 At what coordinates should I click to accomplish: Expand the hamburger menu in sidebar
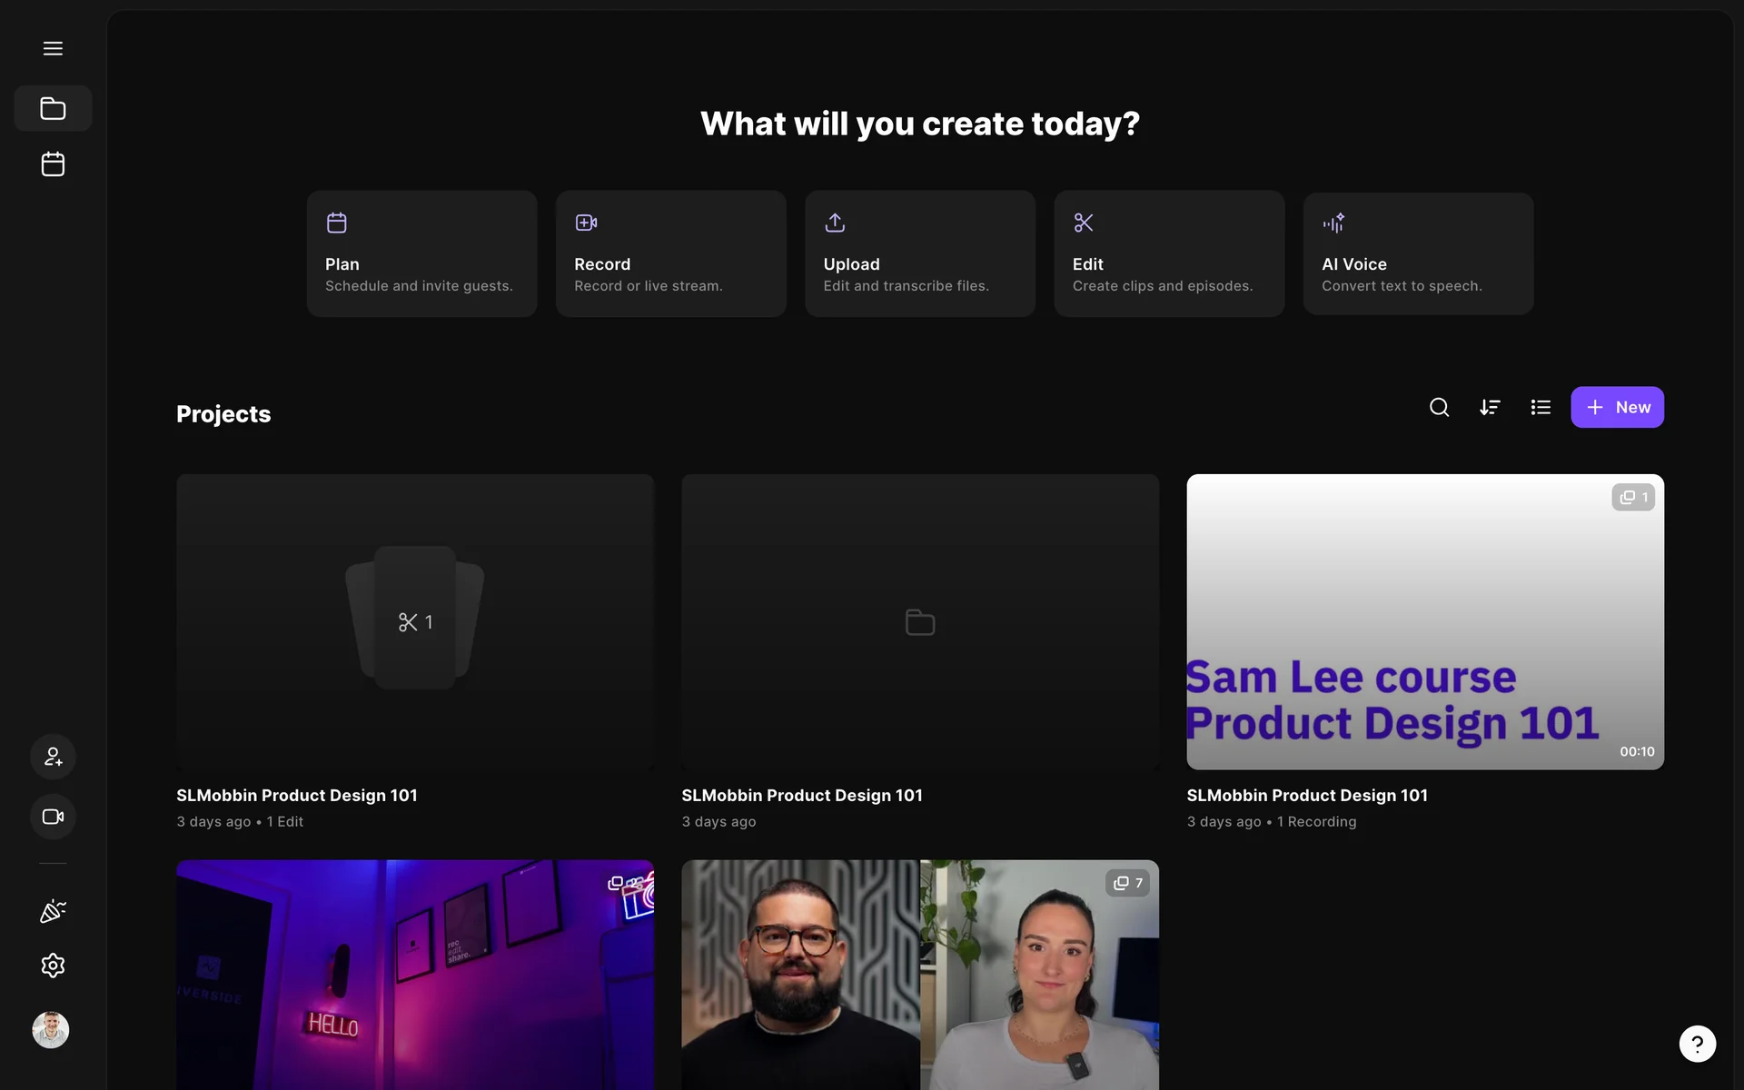tap(53, 48)
